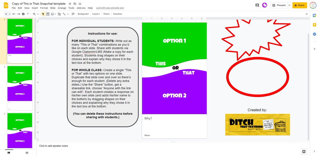Select slide 1 thumbnail

20,41
